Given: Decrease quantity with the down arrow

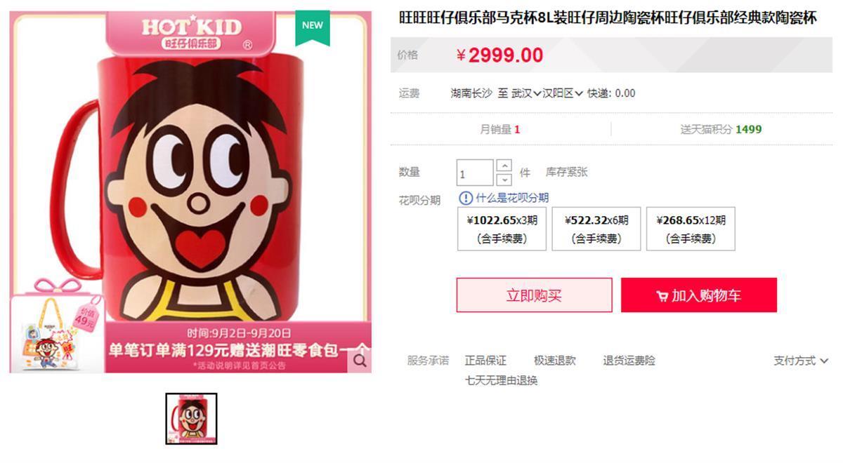Looking at the screenshot, I should [504, 180].
